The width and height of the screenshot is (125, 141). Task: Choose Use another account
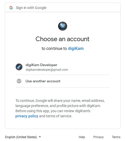63,81
